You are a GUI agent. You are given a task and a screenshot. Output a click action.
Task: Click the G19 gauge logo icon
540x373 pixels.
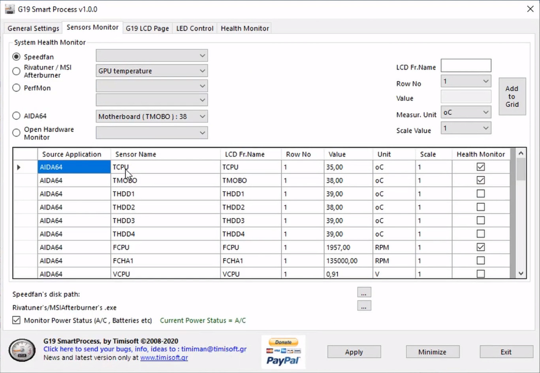[22, 350]
